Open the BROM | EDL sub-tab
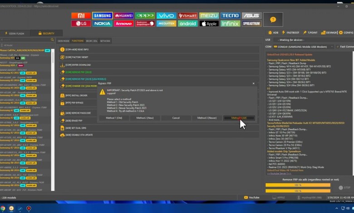This screenshot has height=213, width=354. [x=92, y=41]
